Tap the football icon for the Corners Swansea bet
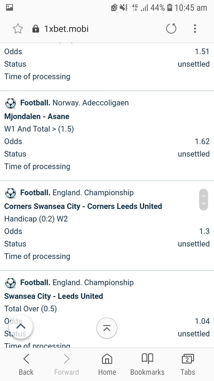 click(x=10, y=193)
